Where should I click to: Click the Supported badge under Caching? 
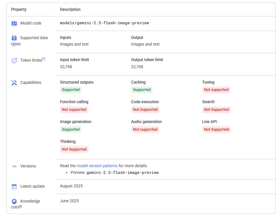click(x=142, y=90)
